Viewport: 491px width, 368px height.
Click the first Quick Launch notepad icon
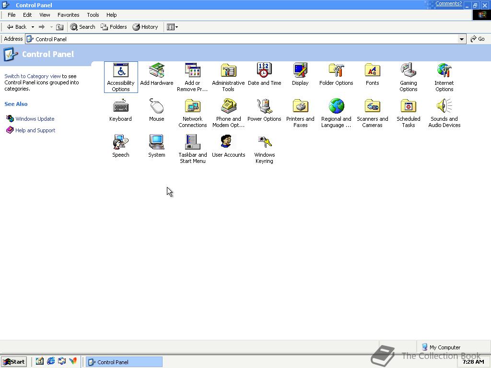[x=39, y=361]
